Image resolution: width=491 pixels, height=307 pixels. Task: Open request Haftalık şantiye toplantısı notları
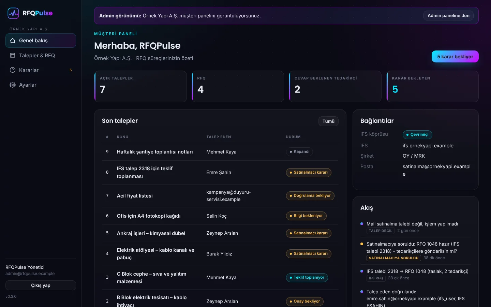(155, 152)
